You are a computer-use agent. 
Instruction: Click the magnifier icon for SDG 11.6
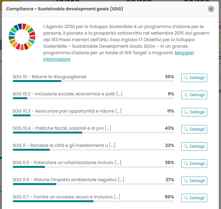point(186,181)
